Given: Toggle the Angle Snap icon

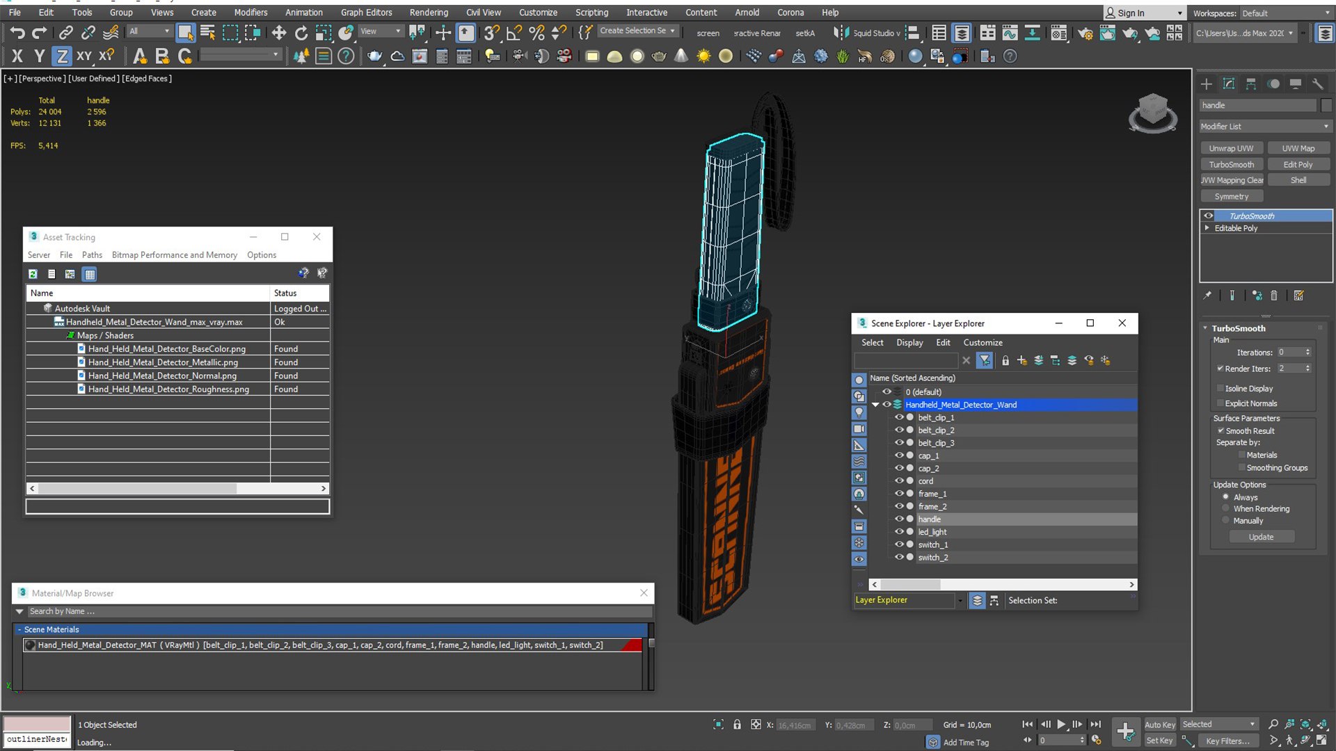Looking at the screenshot, I should [x=514, y=33].
